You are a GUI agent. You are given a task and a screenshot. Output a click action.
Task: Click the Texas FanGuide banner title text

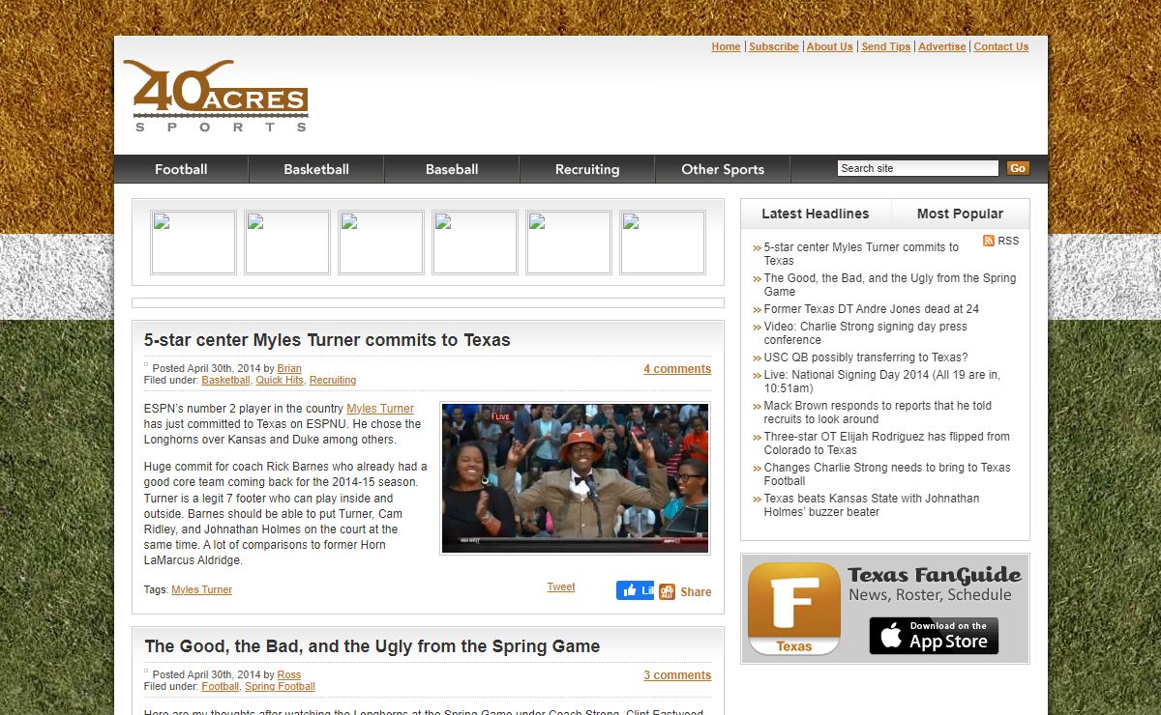(x=935, y=575)
